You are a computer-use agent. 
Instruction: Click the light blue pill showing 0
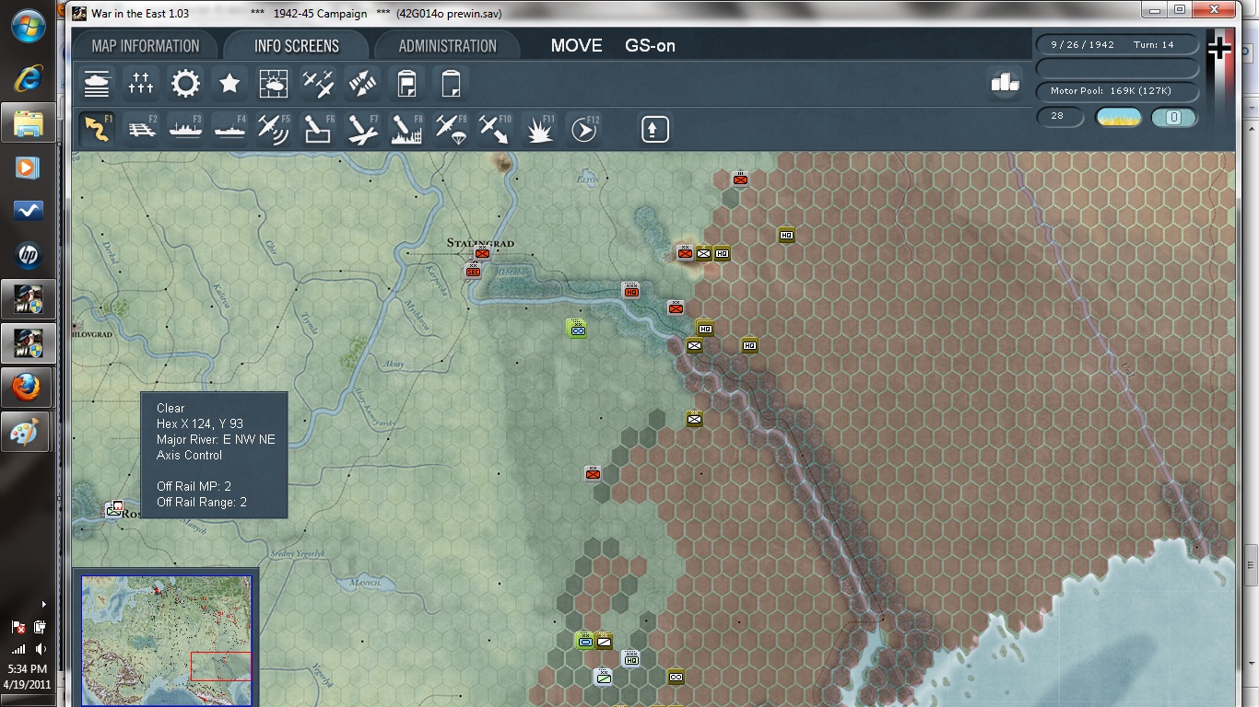1174,117
